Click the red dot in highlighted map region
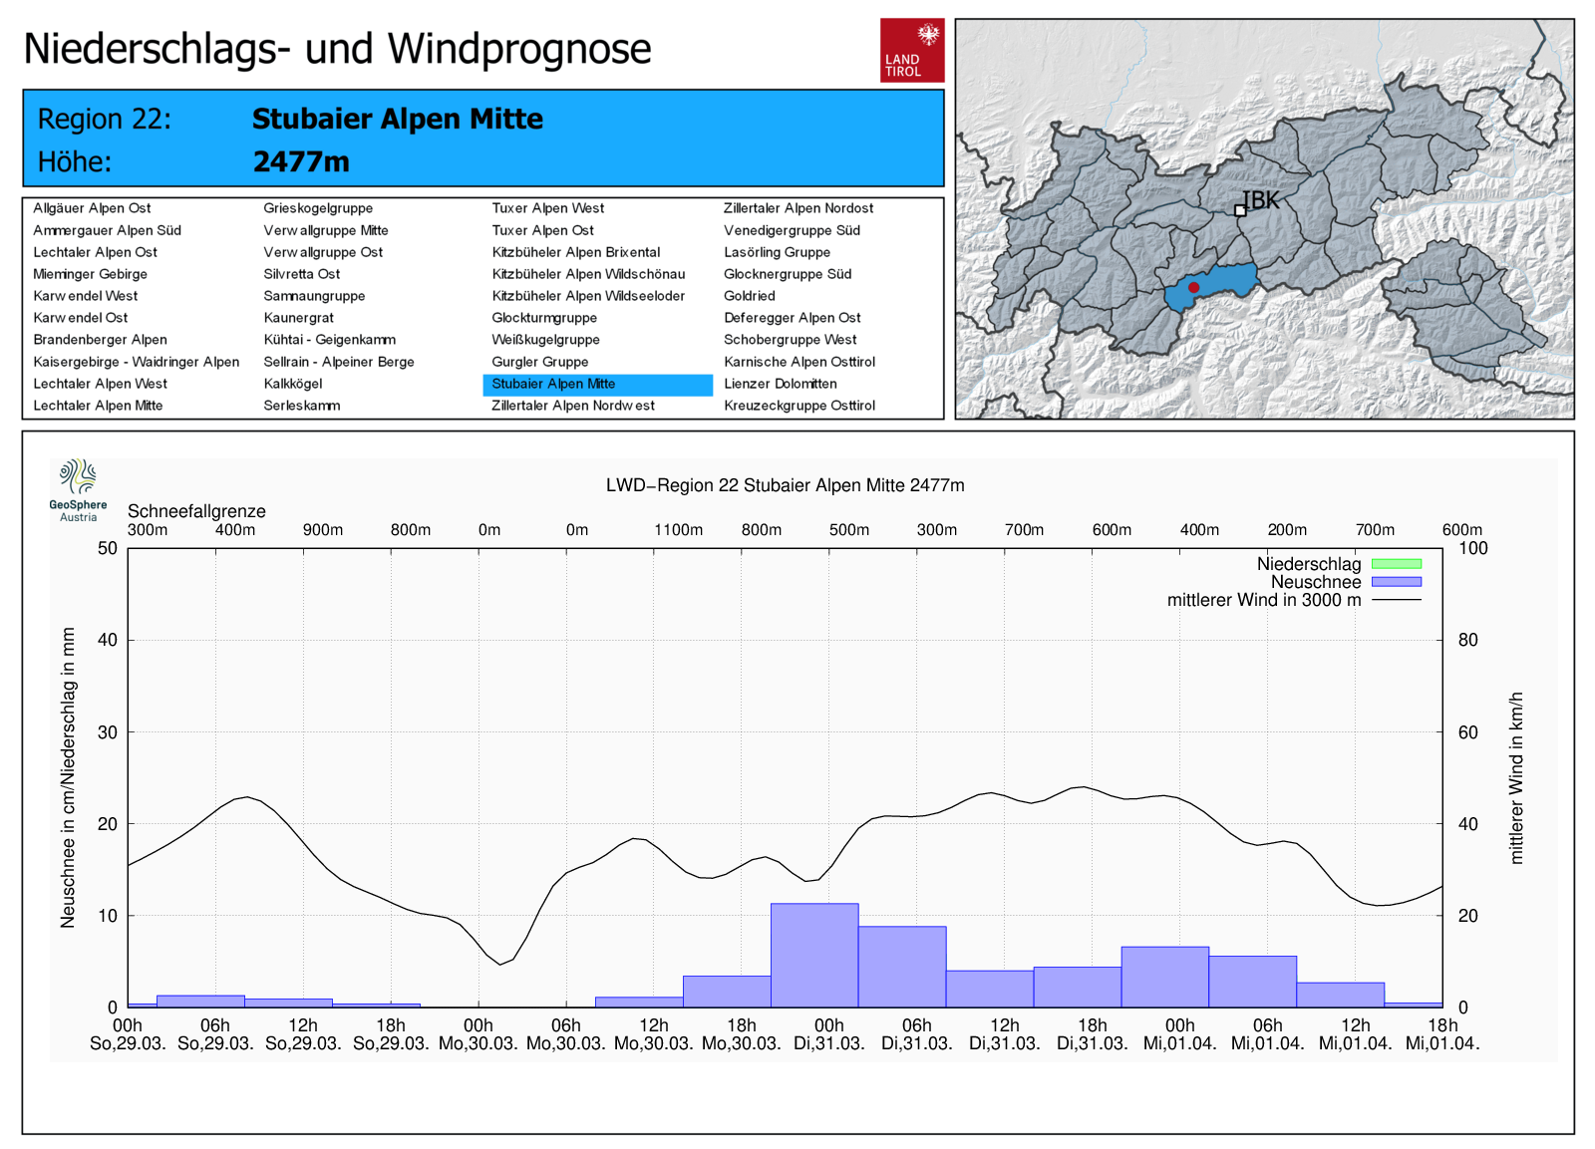Screen dimensions: 1595x1149 (x=1193, y=287)
